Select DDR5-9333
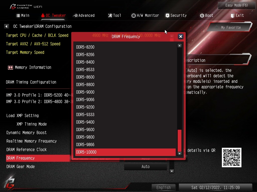This screenshot has height=192, width=257. (125, 114)
